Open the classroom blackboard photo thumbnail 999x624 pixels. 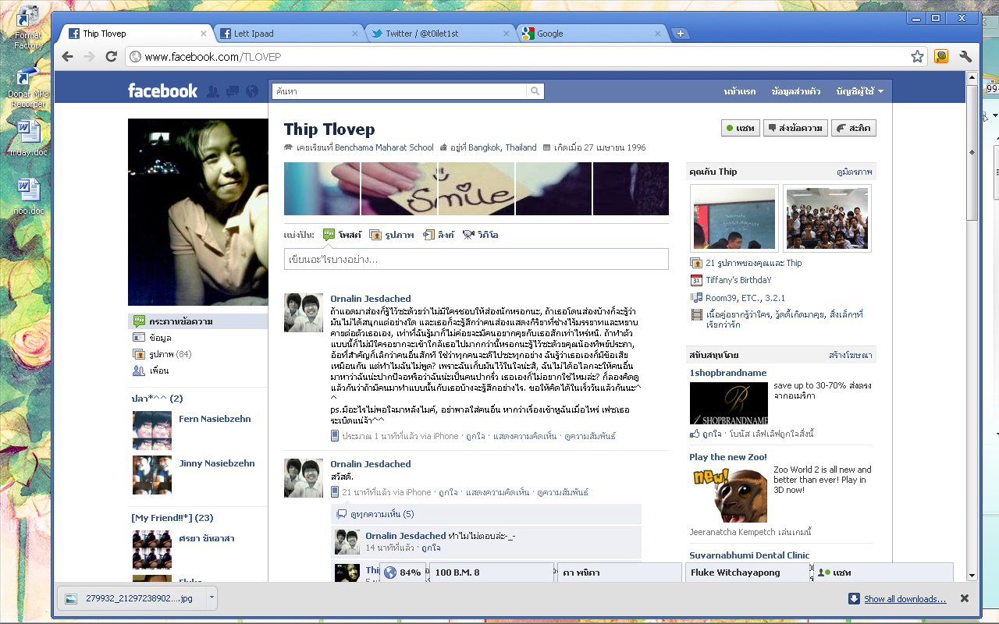point(734,218)
